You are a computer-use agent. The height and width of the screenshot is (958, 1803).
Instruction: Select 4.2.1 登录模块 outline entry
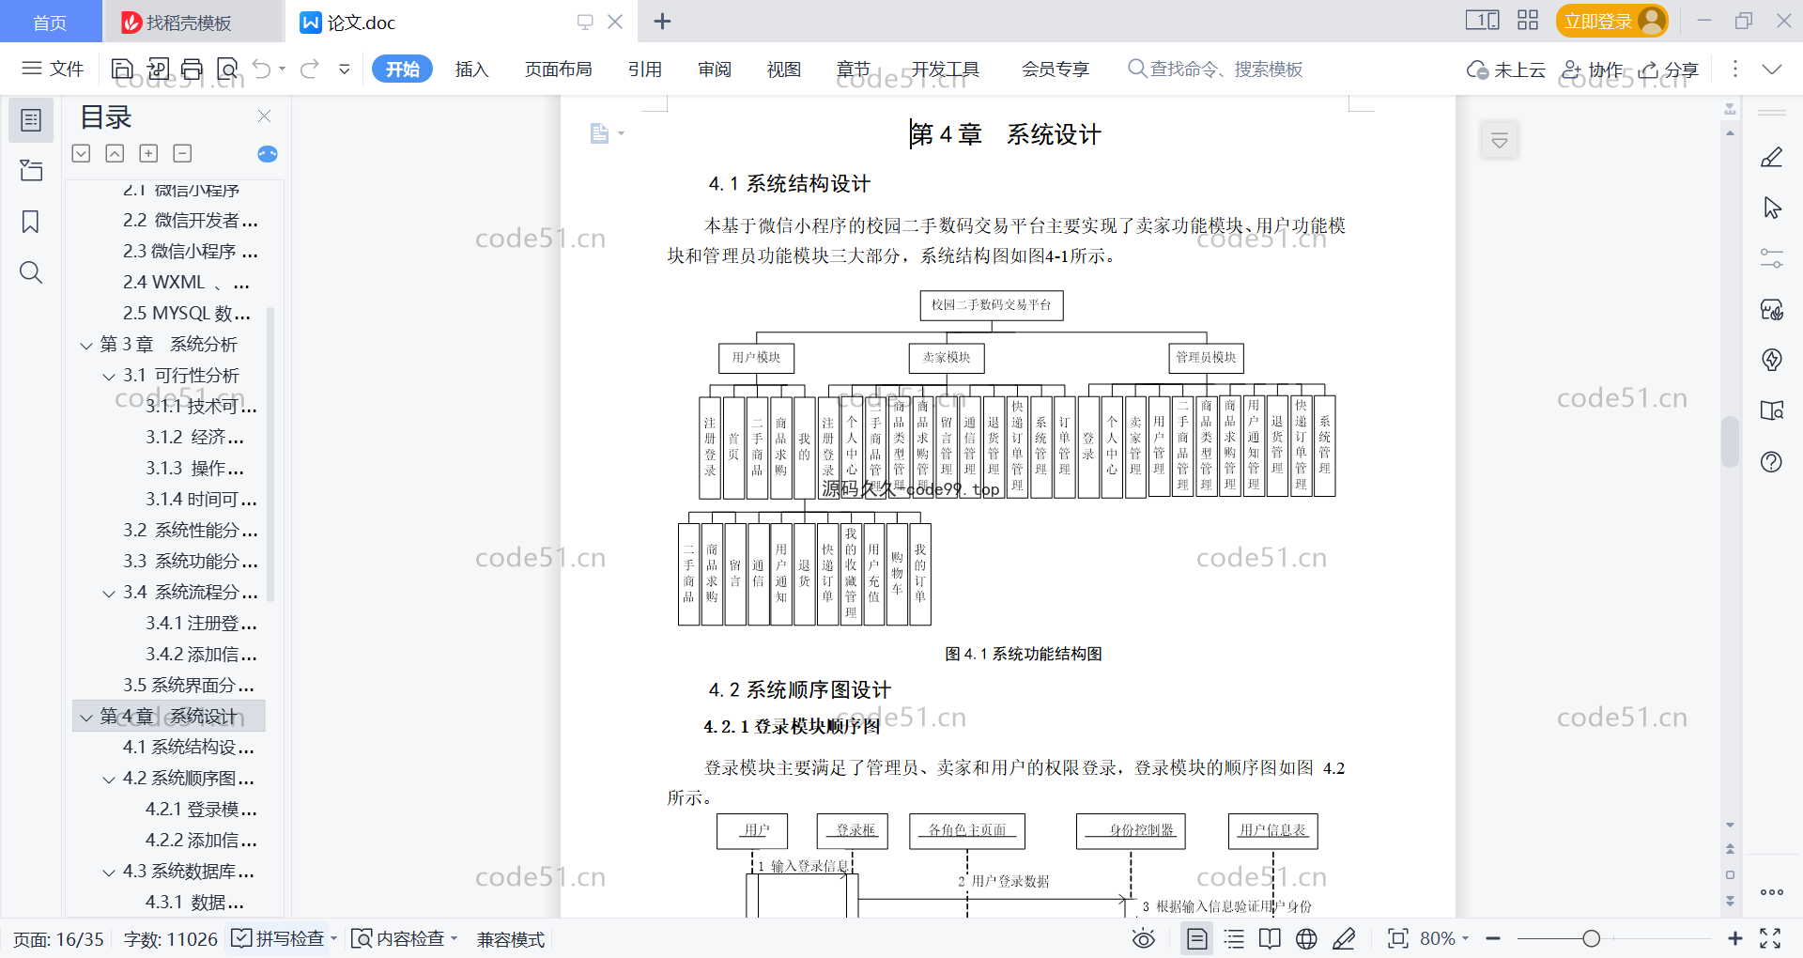201,810
